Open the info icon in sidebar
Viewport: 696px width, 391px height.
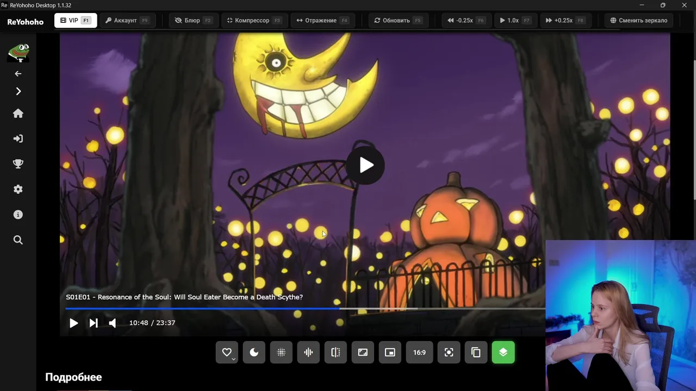(x=18, y=215)
